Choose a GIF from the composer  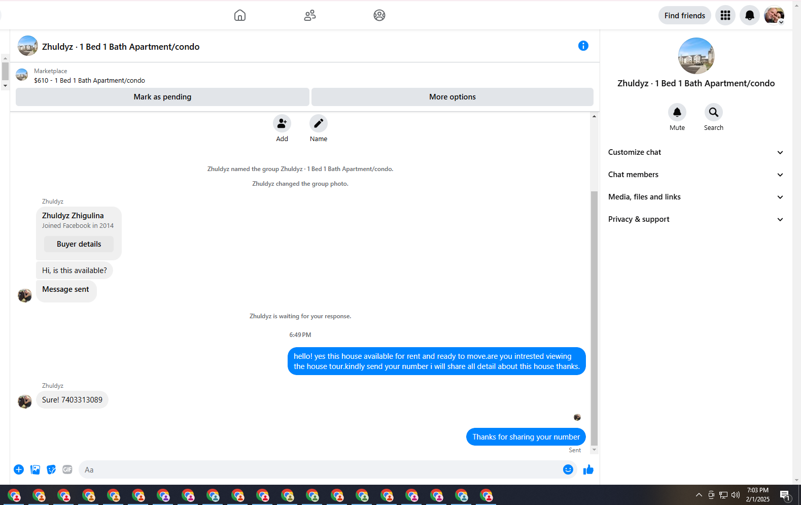coord(67,469)
